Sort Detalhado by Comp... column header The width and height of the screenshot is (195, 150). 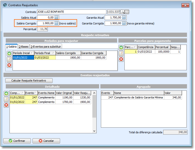click(17, 93)
